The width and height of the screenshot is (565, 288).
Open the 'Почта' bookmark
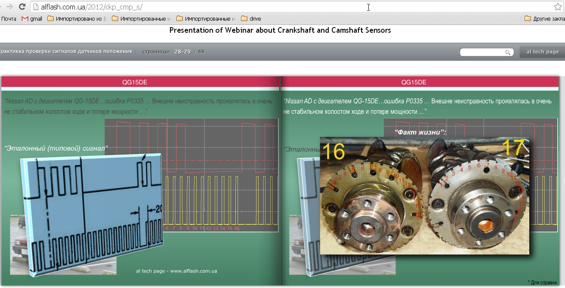pyautogui.click(x=9, y=19)
